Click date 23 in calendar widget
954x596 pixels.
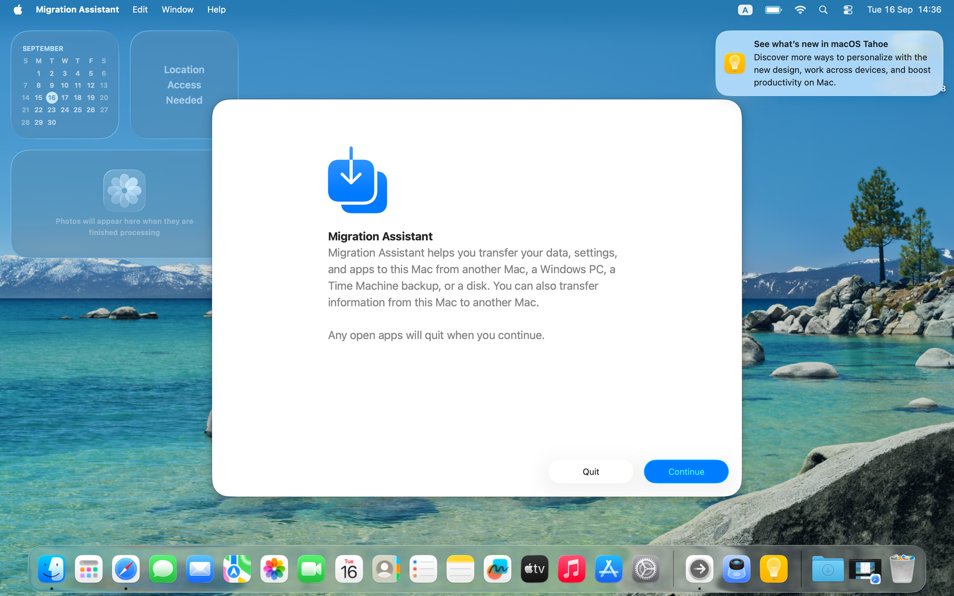pyautogui.click(x=52, y=110)
